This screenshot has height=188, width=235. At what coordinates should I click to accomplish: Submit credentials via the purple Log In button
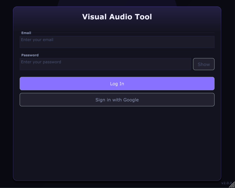pos(117,83)
